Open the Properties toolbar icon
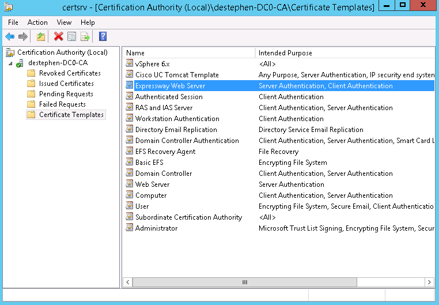This screenshot has height=305, width=439. (x=71, y=36)
